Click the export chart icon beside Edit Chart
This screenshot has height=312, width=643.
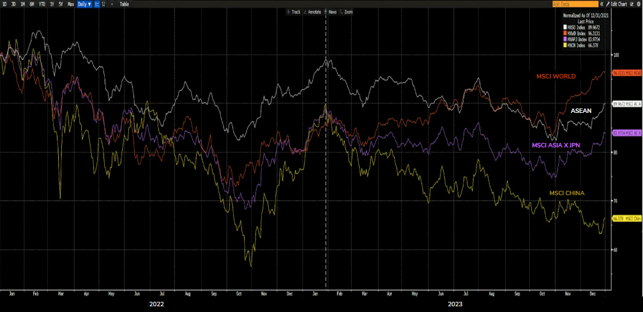pos(632,4)
